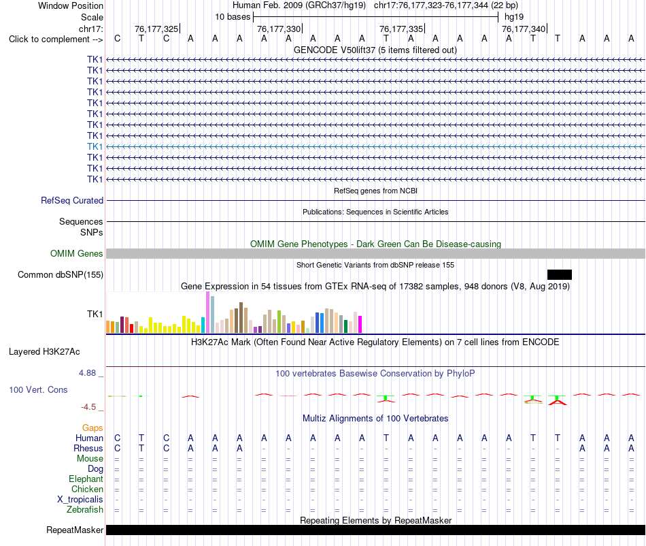The height and width of the screenshot is (546, 646).
Task: Click the Rhesus species label
Action: 88,448
